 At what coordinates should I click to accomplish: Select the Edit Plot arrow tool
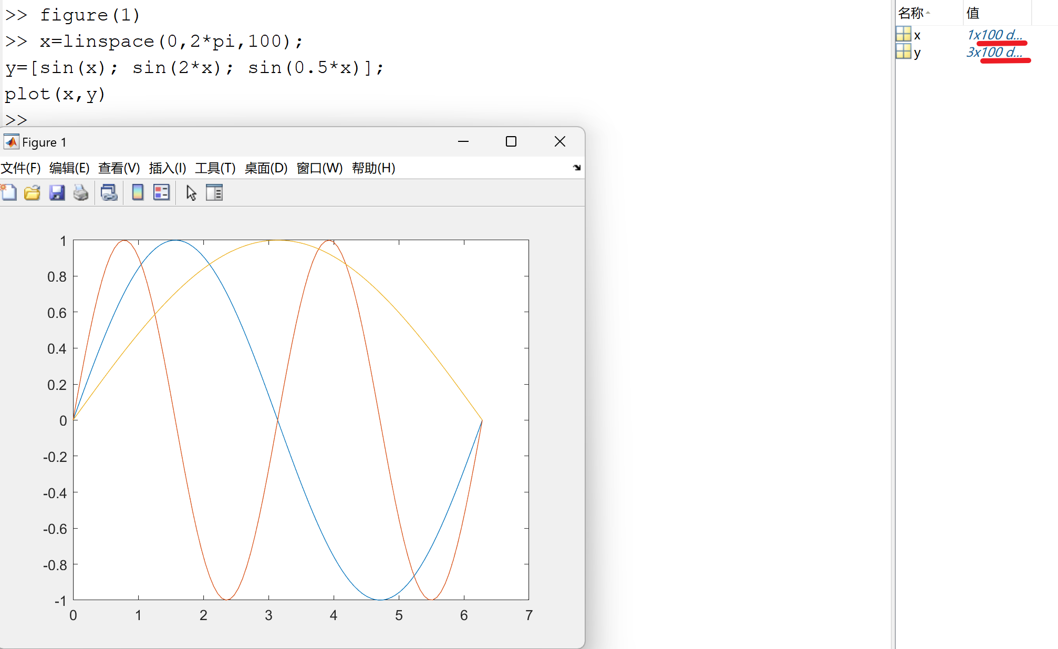click(x=191, y=192)
